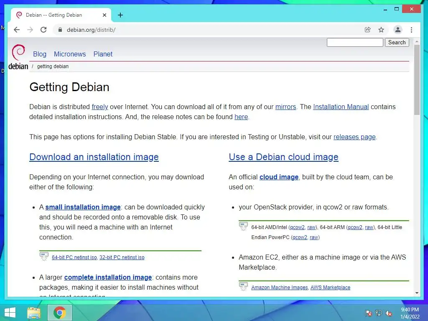
Task: Open the small installation image link
Action: 83,207
